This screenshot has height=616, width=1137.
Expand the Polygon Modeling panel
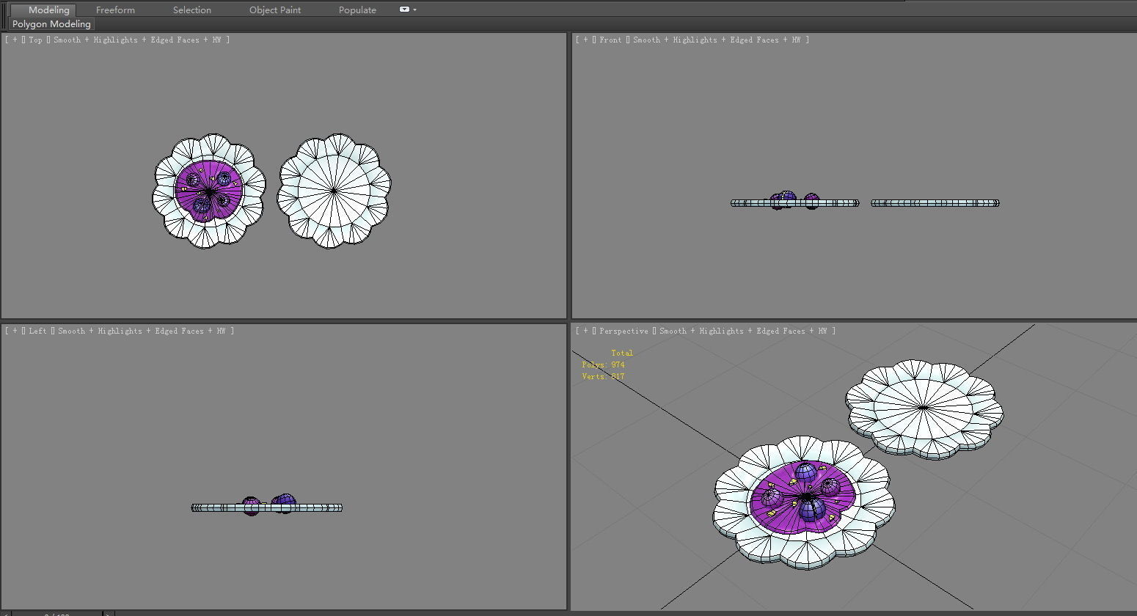pyautogui.click(x=51, y=24)
